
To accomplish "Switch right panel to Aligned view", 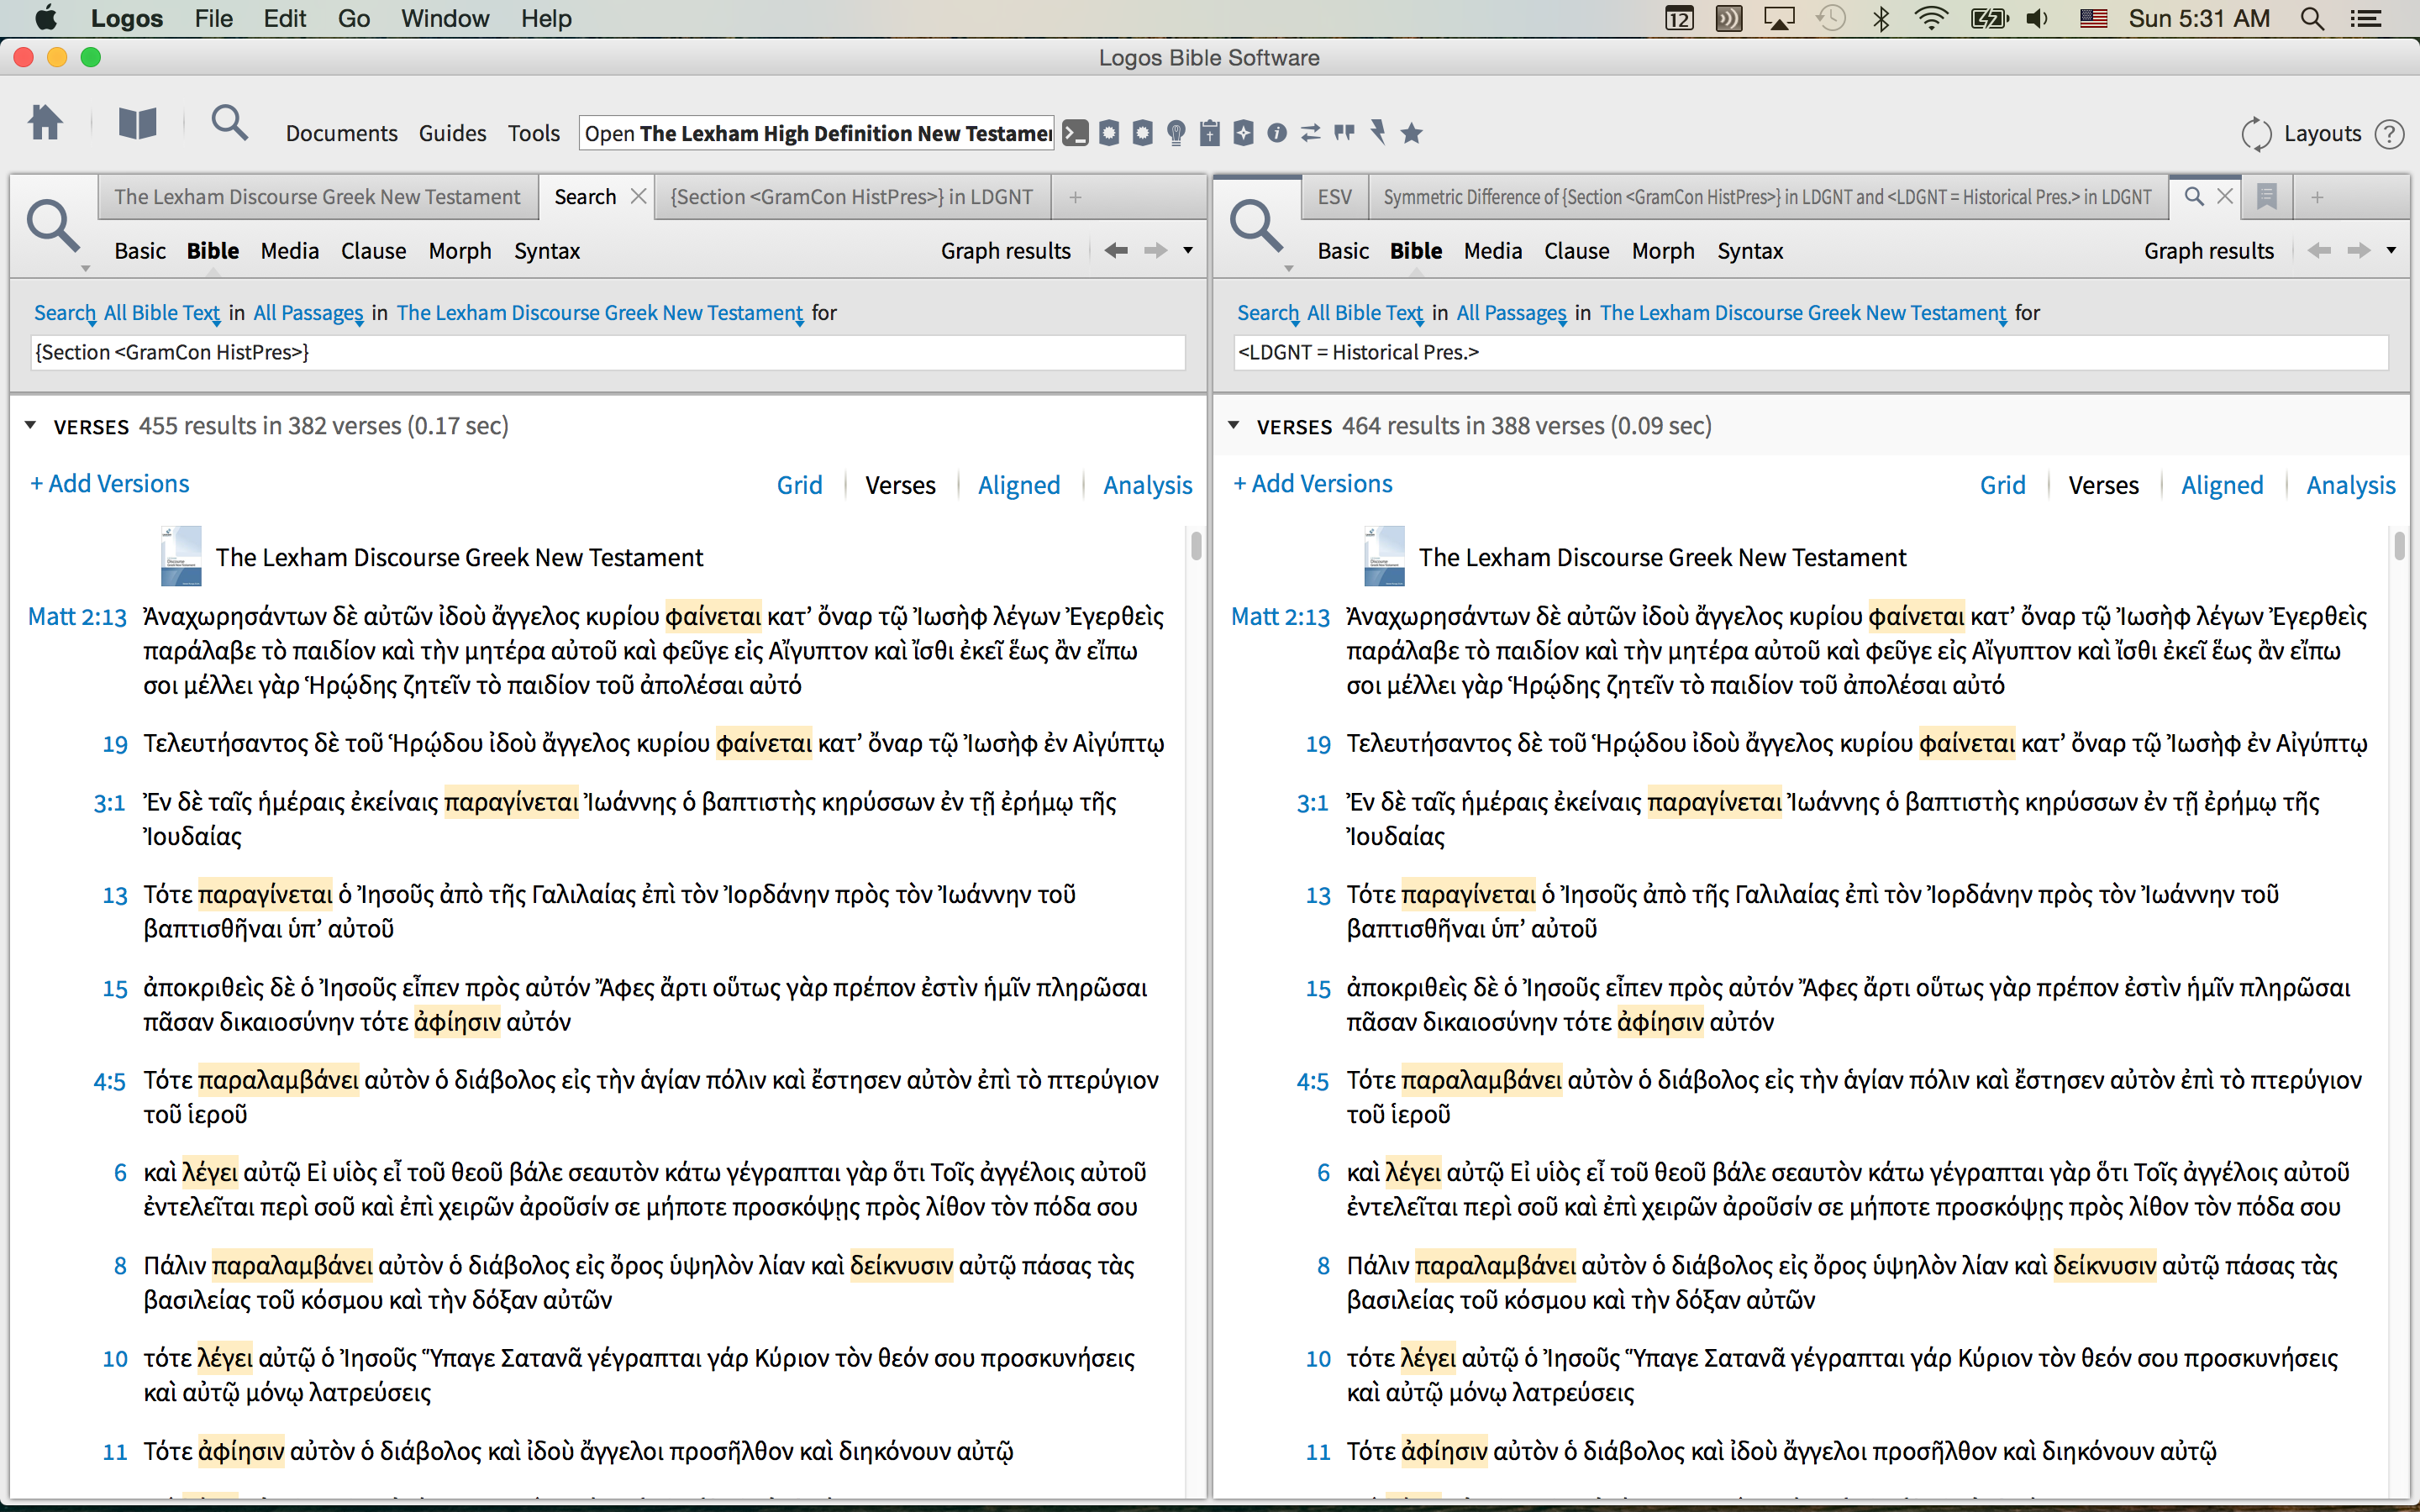I will pyautogui.click(x=2221, y=485).
